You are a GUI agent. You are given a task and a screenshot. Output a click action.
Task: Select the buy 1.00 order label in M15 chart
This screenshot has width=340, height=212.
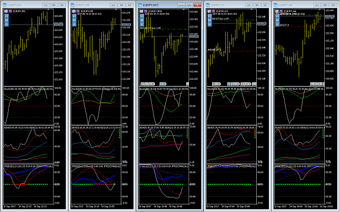tap(151, 28)
